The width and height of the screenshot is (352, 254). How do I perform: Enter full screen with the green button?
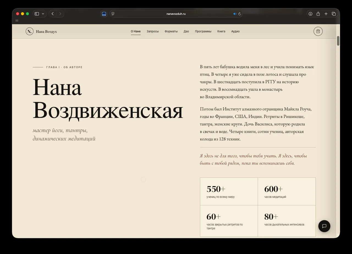tap(28, 14)
